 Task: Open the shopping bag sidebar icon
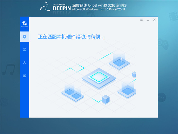[x=24, y=75]
